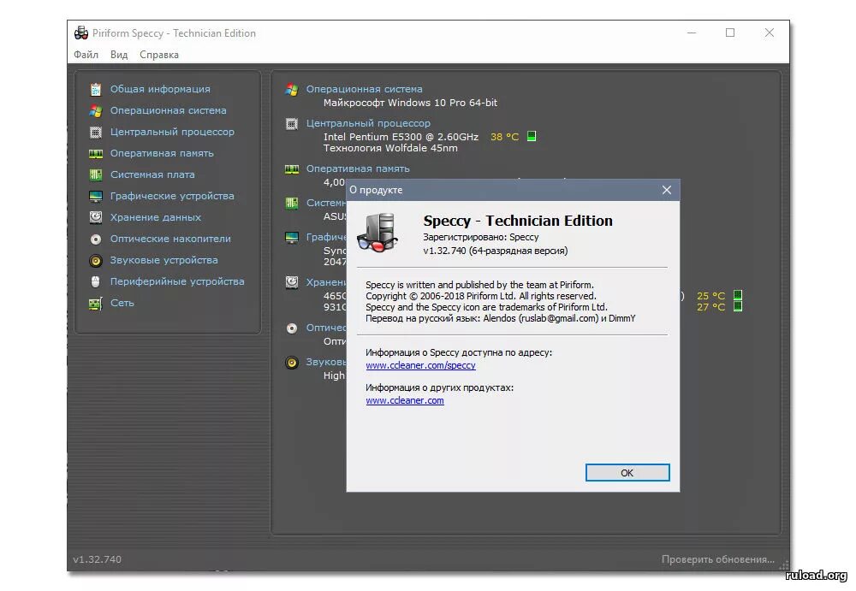This screenshot has width=856, height=591.
Task: Click the green temperature indicator next to 25 °C
Action: coord(738,295)
